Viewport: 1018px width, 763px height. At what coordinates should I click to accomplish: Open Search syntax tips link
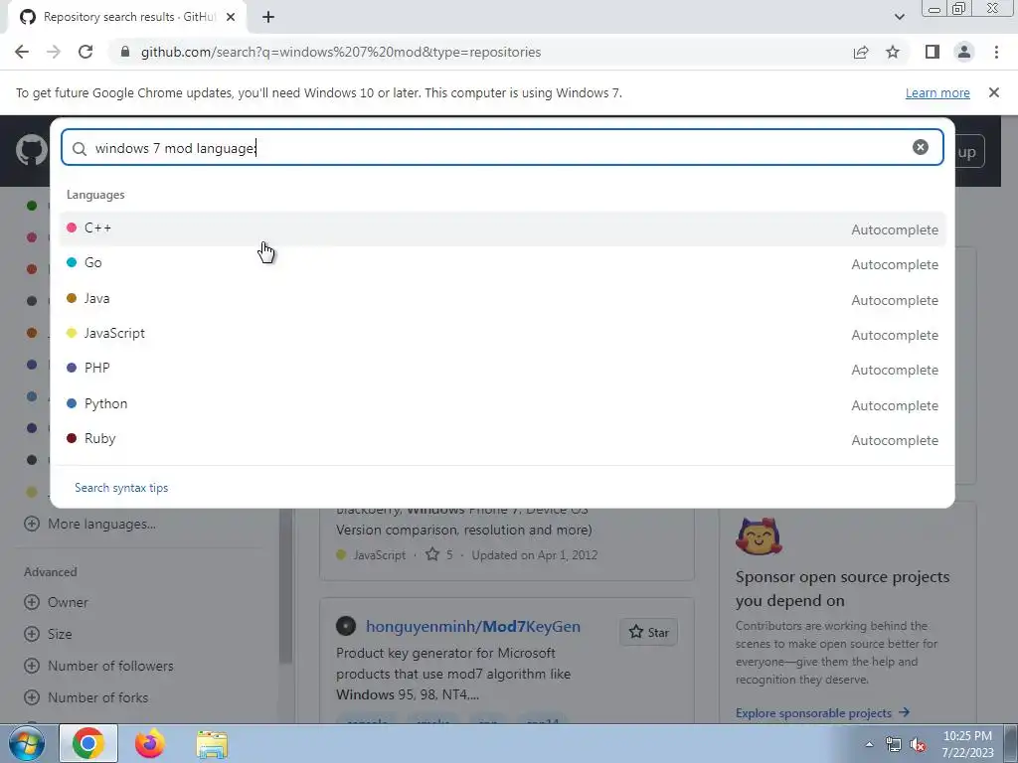point(121,487)
